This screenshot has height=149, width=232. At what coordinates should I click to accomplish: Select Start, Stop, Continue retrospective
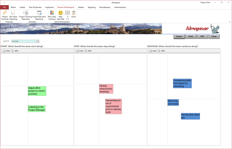point(52,15)
